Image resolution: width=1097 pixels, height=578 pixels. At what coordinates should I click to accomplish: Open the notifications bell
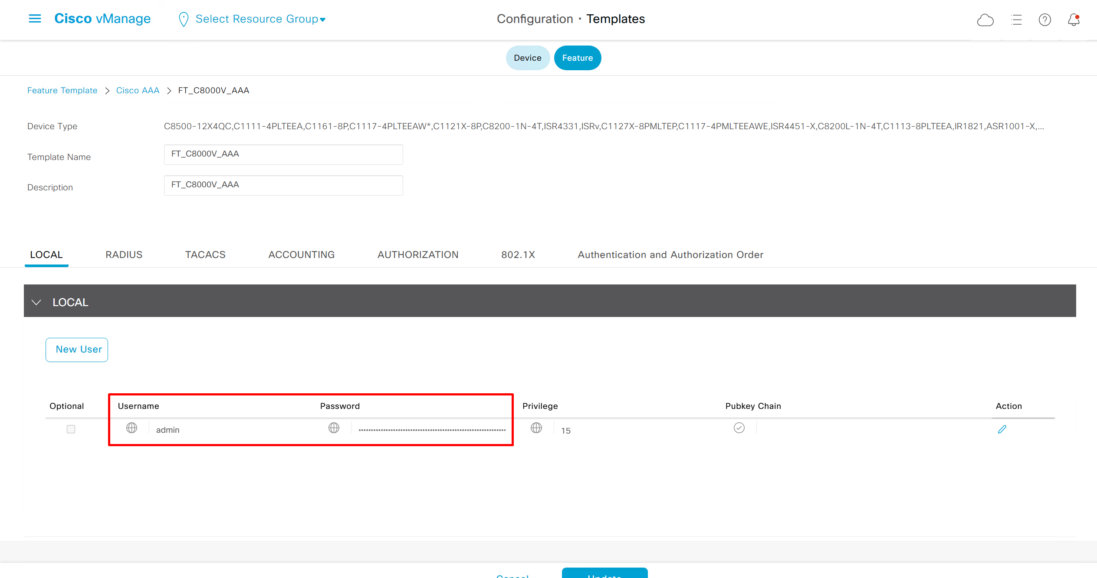[x=1074, y=20]
